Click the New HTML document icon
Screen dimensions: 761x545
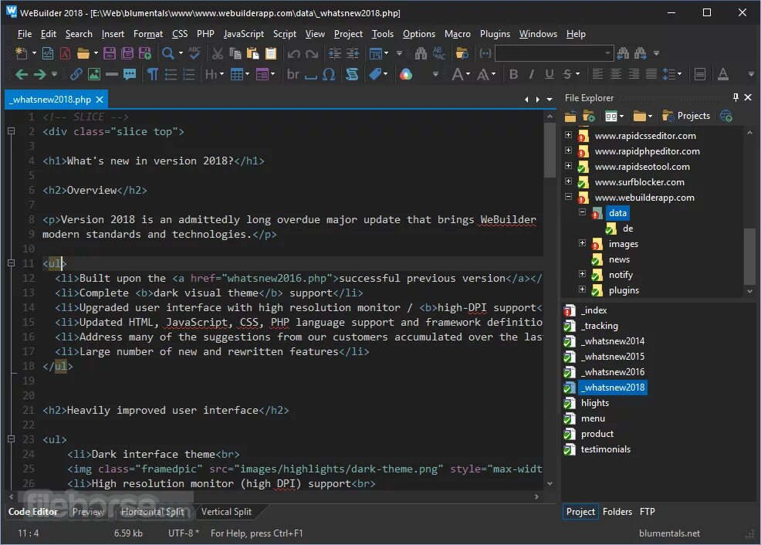[47, 53]
